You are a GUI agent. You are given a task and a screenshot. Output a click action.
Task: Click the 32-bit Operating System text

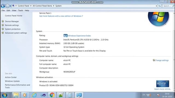[74, 47]
